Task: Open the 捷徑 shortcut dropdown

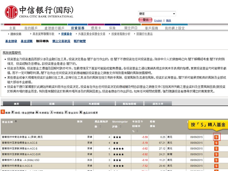Action: pos(157,14)
